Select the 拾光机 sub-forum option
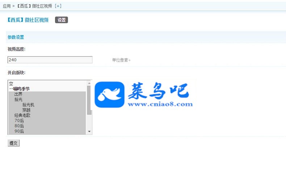The image size is (286, 190). tap(47, 105)
